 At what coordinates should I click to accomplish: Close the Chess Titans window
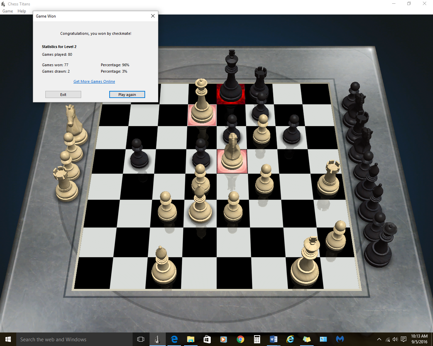pos(425,4)
